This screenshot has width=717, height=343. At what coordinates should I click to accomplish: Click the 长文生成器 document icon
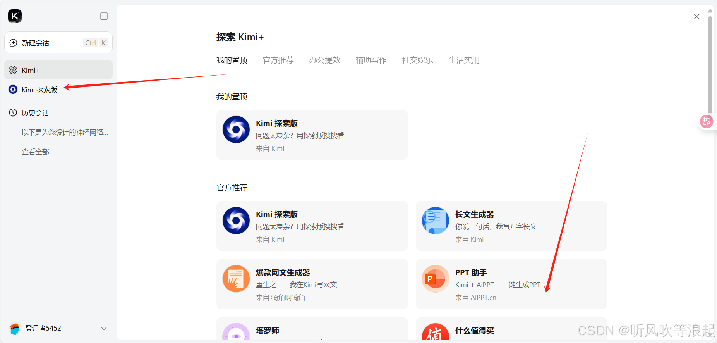(436, 221)
